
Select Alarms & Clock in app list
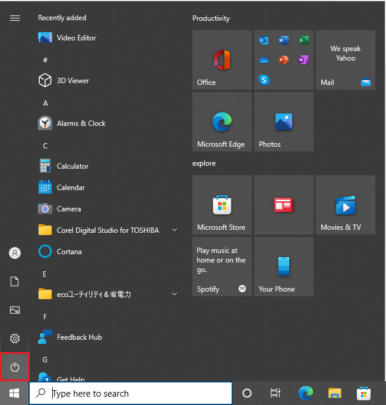pyautogui.click(x=81, y=124)
